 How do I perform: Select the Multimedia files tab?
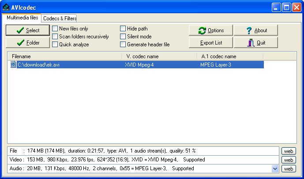(22, 18)
